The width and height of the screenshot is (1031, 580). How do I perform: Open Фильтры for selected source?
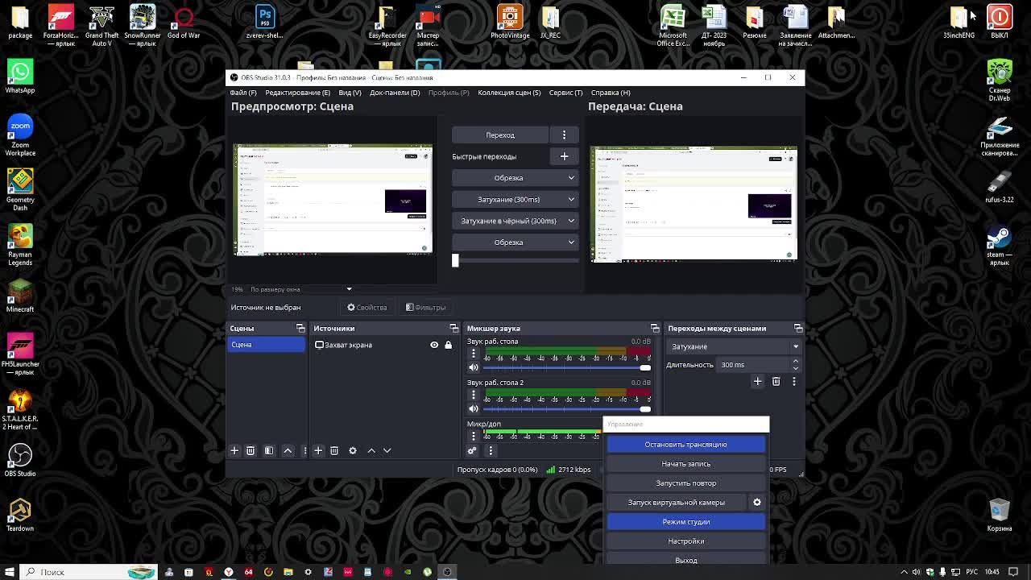[426, 307]
